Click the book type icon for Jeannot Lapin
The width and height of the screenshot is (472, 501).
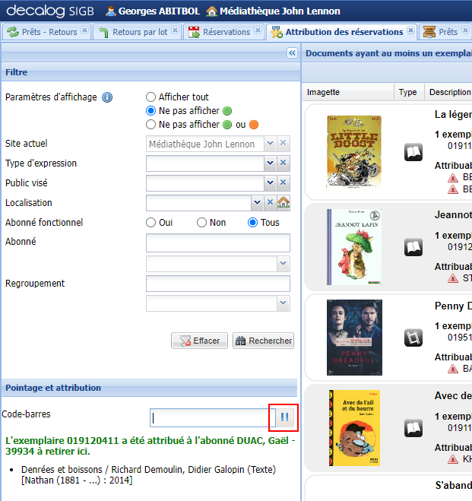pyautogui.click(x=413, y=247)
